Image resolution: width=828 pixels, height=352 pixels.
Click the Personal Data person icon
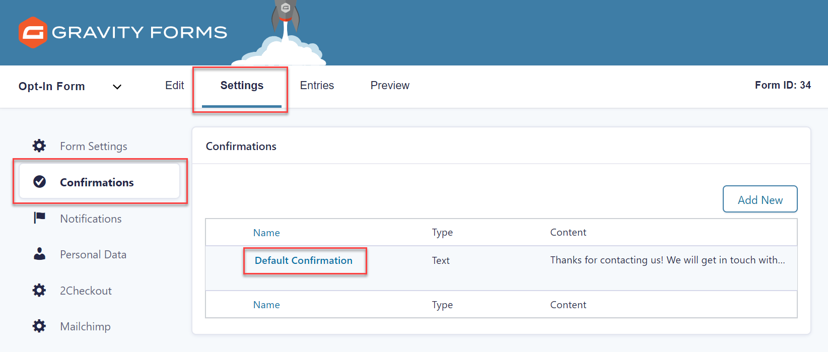[x=39, y=254]
